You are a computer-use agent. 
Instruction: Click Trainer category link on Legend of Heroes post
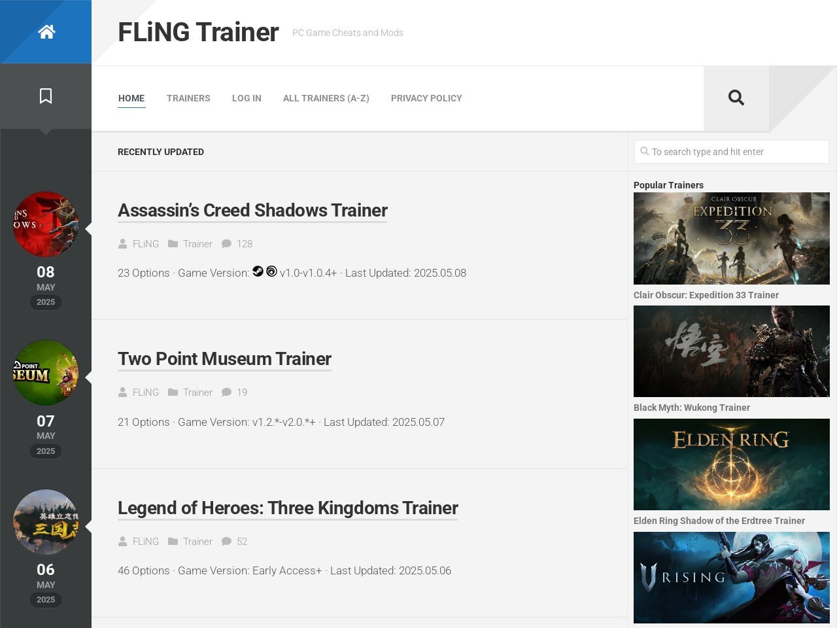click(197, 541)
